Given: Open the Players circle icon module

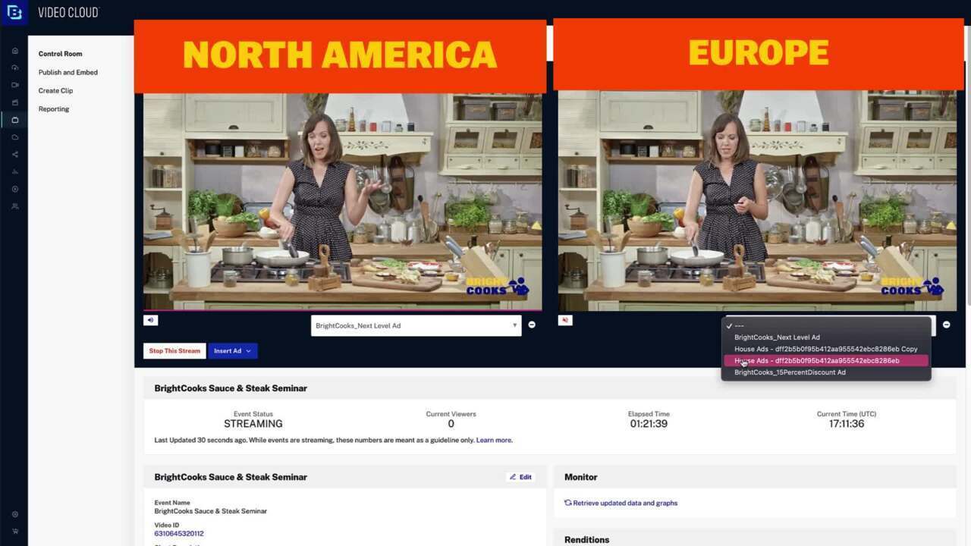Looking at the screenshot, I should (15, 189).
